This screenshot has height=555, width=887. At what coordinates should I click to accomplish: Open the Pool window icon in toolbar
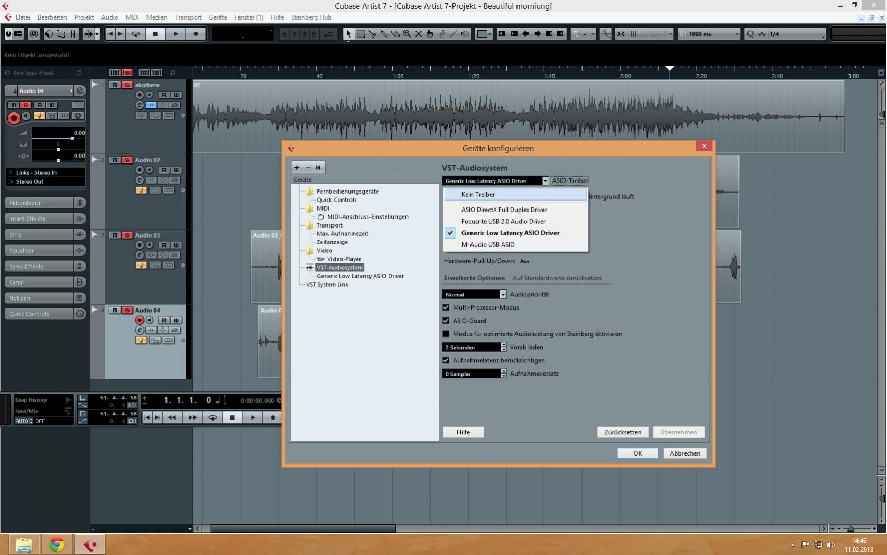click(x=61, y=34)
